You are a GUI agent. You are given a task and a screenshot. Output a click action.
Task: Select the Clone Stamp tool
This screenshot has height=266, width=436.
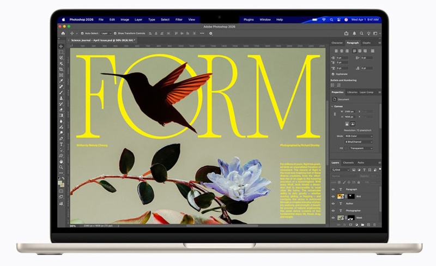(61, 98)
